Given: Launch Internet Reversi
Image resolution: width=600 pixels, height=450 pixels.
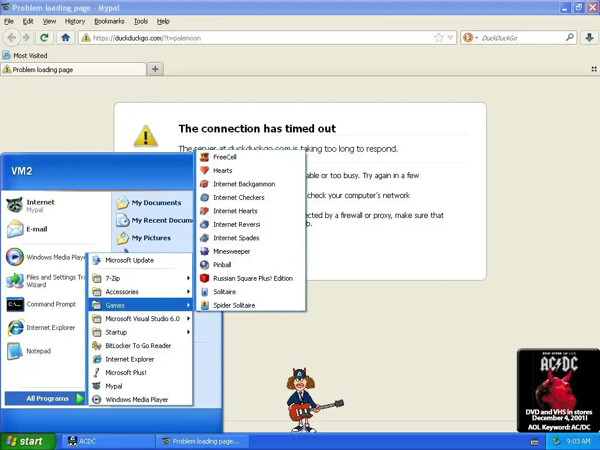Looking at the screenshot, I should [251, 224].
